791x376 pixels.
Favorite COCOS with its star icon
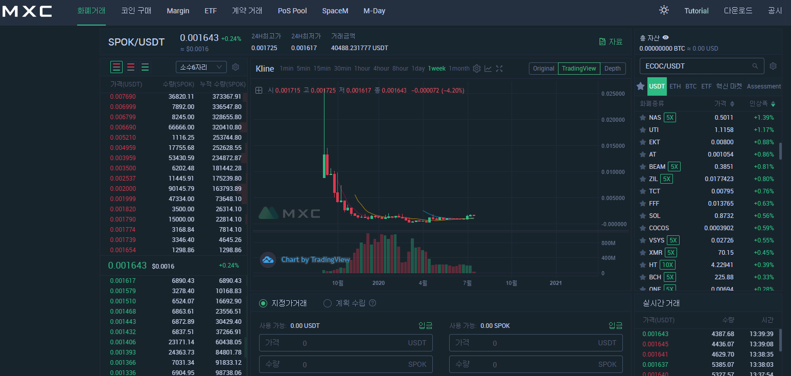click(643, 228)
